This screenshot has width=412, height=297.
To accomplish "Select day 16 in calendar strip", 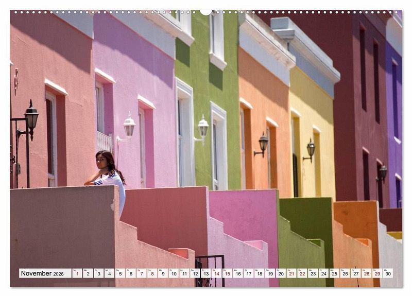I will click(x=238, y=273).
